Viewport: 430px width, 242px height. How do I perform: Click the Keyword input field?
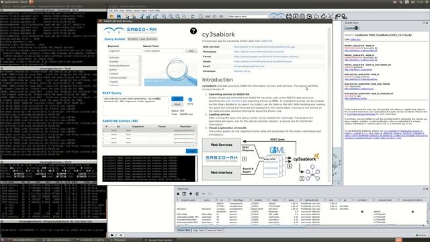click(124, 51)
